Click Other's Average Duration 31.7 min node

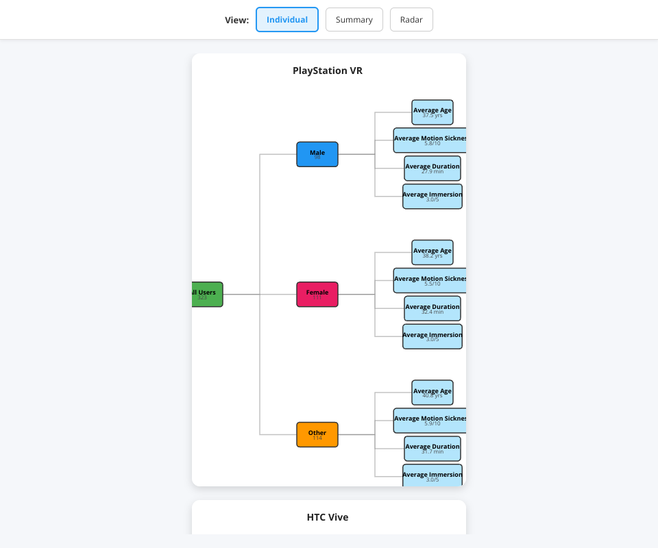click(x=432, y=449)
